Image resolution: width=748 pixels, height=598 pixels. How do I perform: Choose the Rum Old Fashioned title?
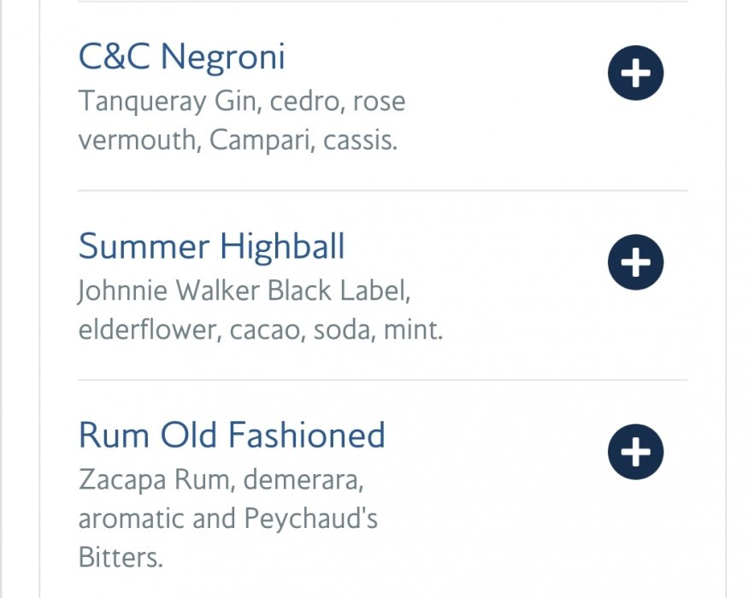pyautogui.click(x=232, y=435)
